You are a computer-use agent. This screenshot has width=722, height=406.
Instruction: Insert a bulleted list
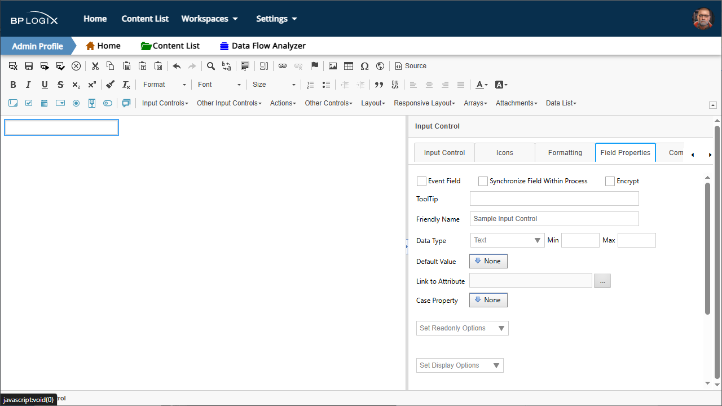tap(326, 85)
